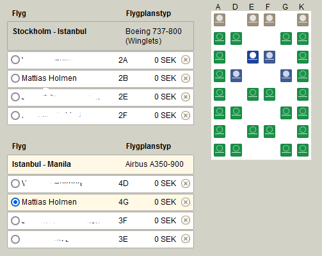Select Mattias Holmen radio for Stockholm flight
Screen dimensions: 322x256
15,78
